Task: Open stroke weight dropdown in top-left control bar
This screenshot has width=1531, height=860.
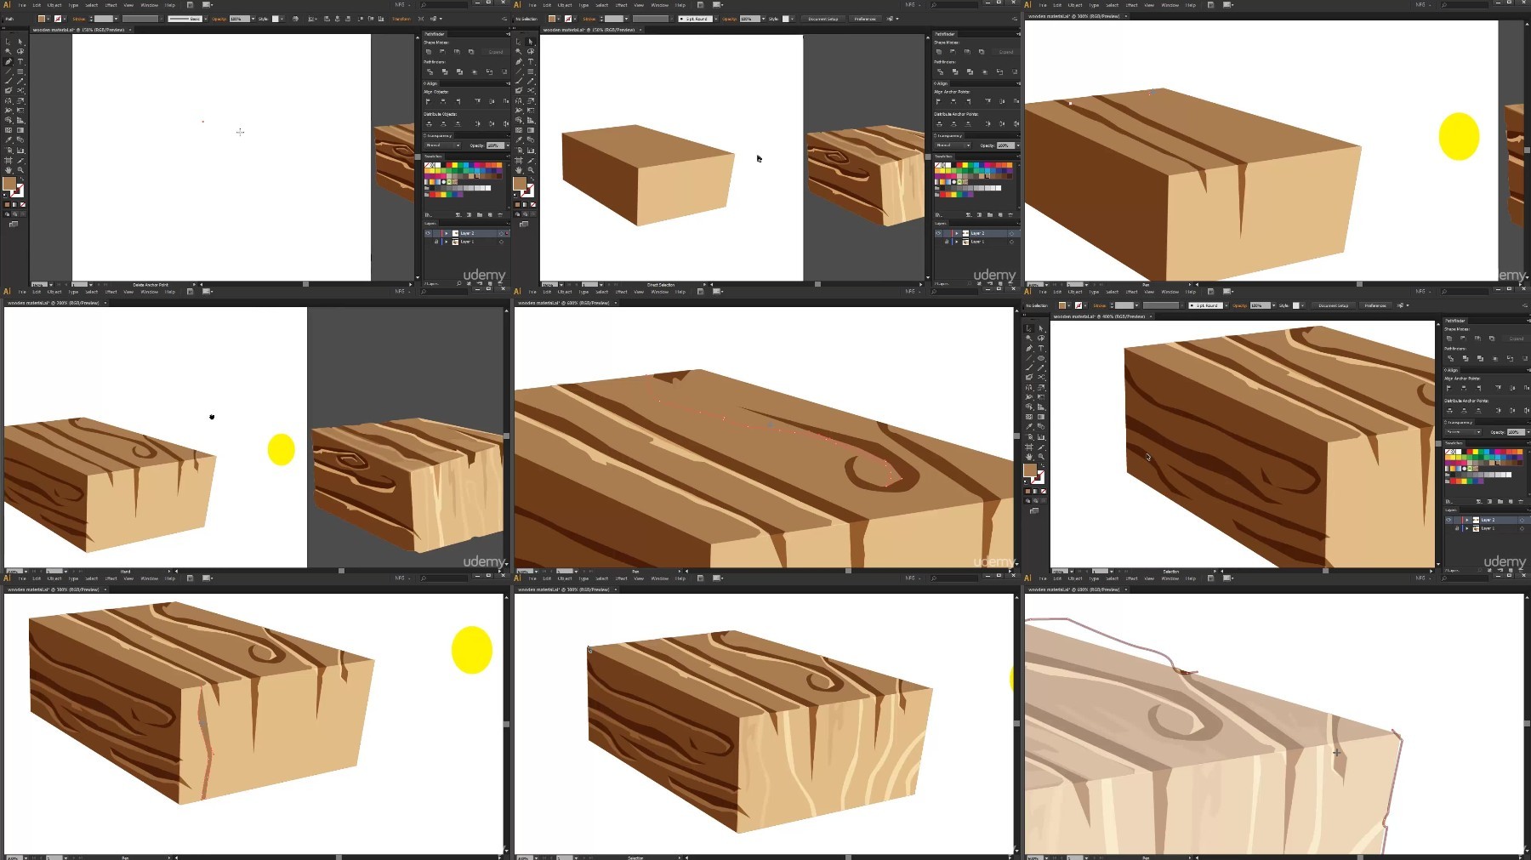Action: click(x=116, y=19)
